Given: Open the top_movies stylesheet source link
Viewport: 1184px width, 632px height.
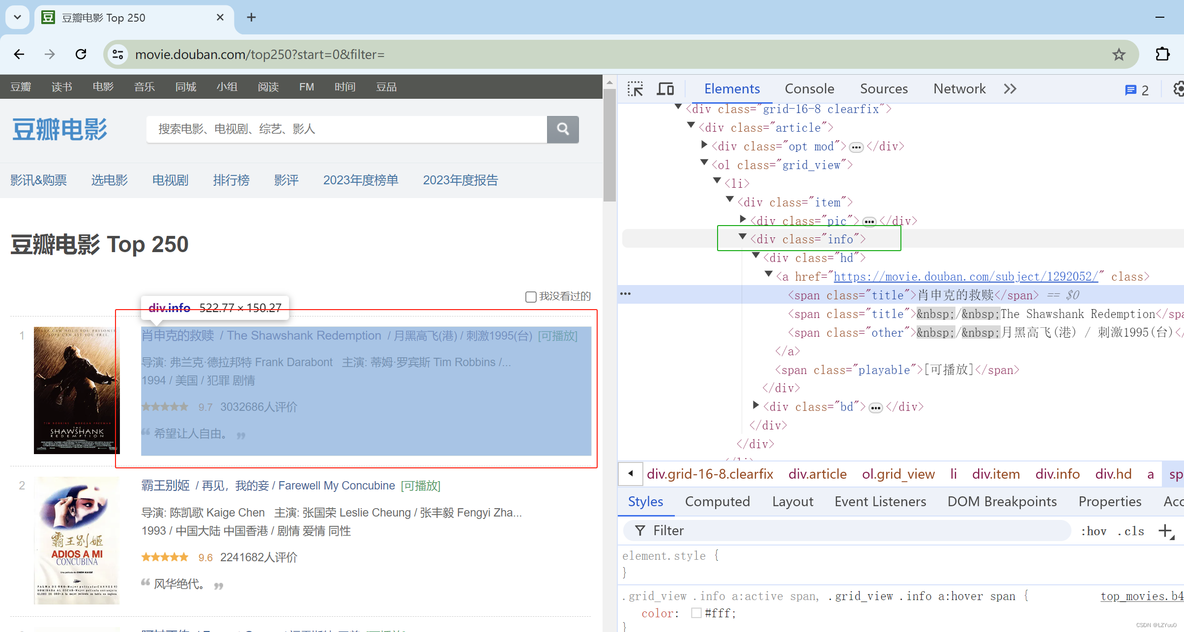Looking at the screenshot, I should [x=1142, y=596].
